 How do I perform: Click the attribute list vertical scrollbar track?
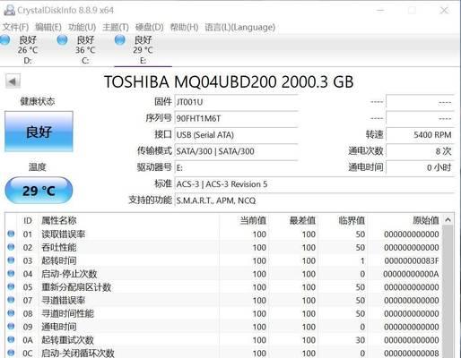click(x=448, y=292)
